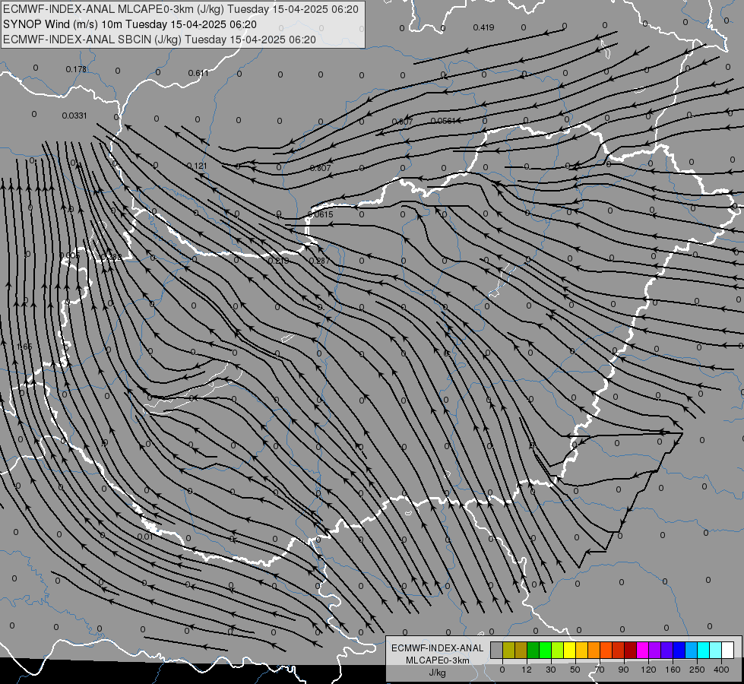The image size is (744, 684).
Task: Click the magenta legend swatch
Action: (x=642, y=651)
